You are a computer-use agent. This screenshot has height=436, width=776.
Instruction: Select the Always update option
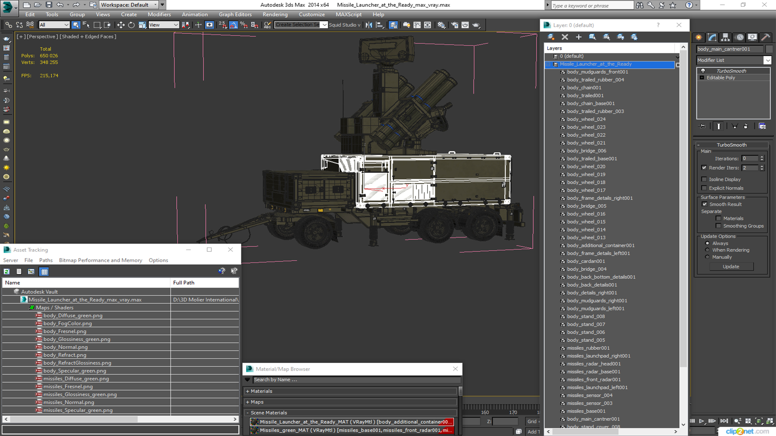[707, 243]
